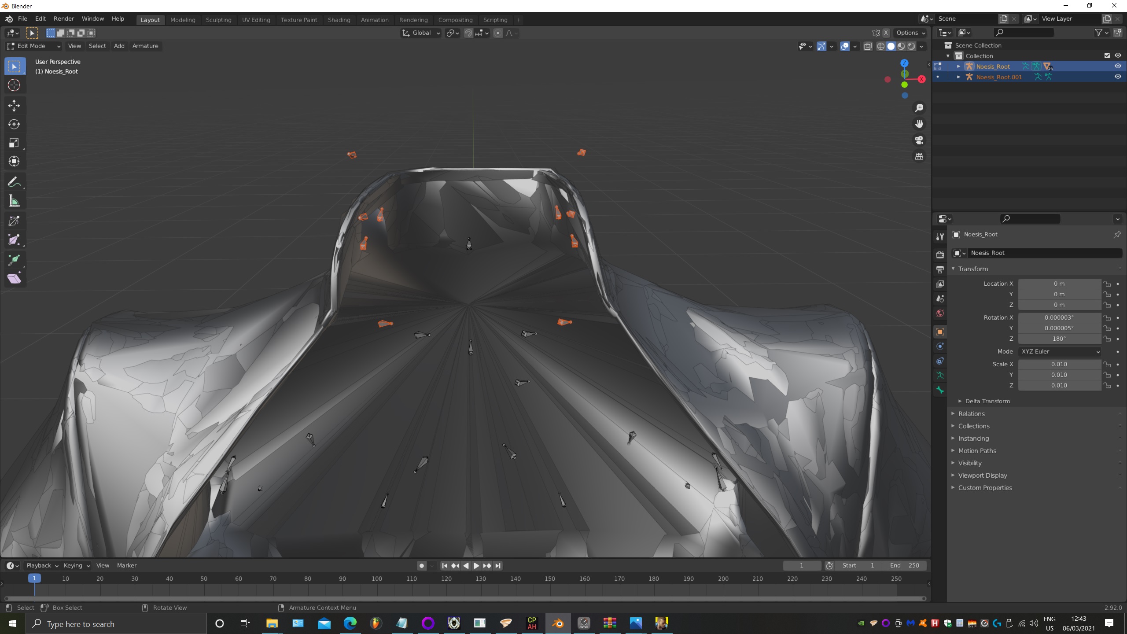Jump to the timeline end frame
The width and height of the screenshot is (1127, 634).
497,566
